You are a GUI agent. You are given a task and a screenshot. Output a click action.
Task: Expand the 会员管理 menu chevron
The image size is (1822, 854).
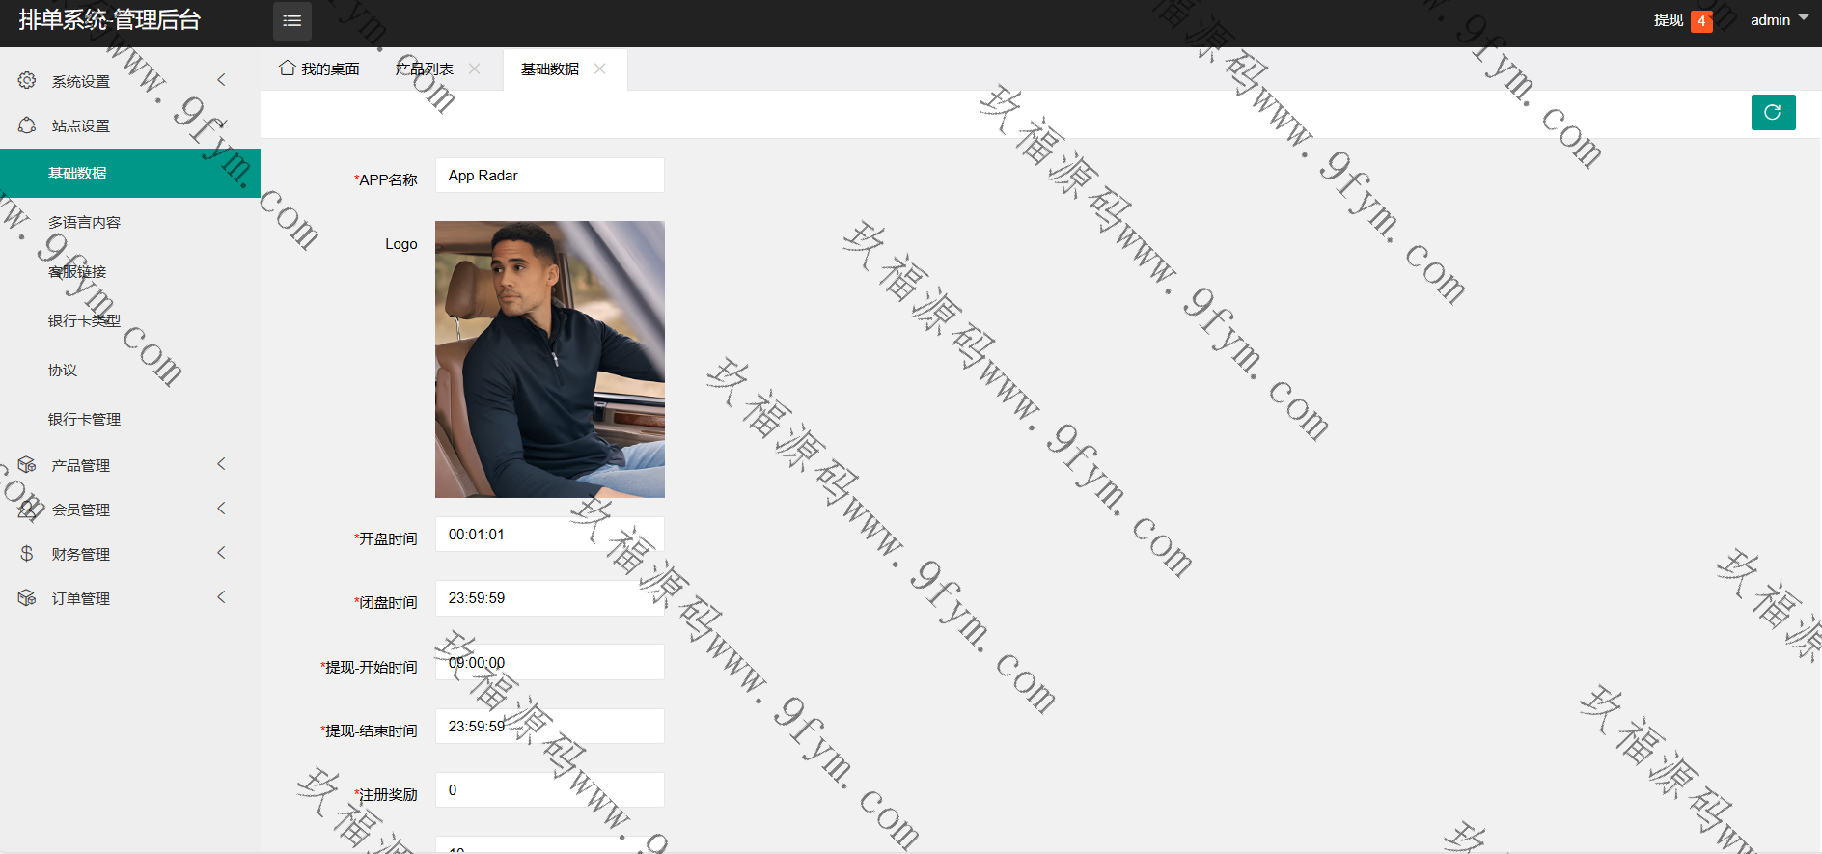(221, 509)
